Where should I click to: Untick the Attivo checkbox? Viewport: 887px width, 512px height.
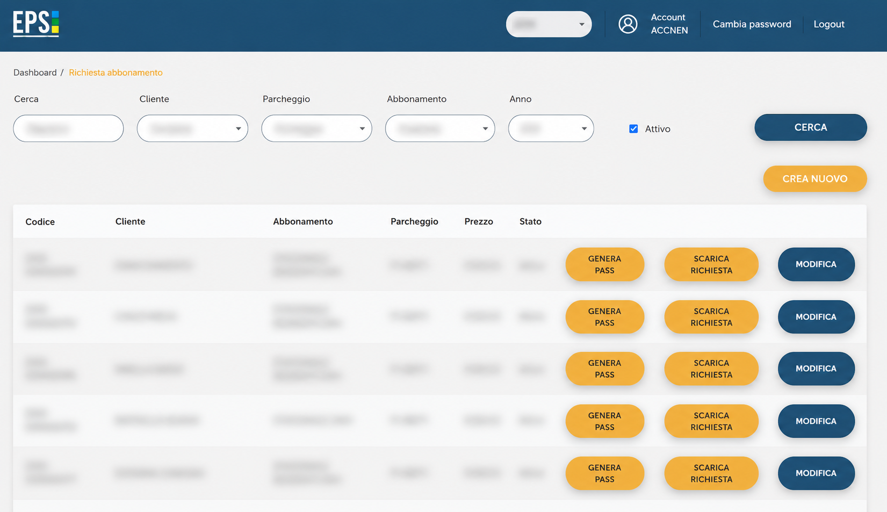pos(633,129)
